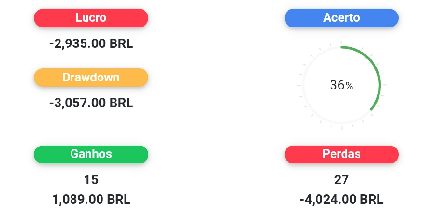Select the blue Acerto badge
Screen dimensions: 446x222
pyautogui.click(x=342, y=18)
